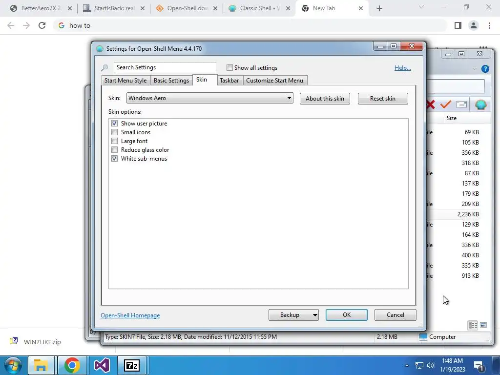Open Chrome tab search chevron
This screenshot has width=500, height=375.
pos(421,7)
